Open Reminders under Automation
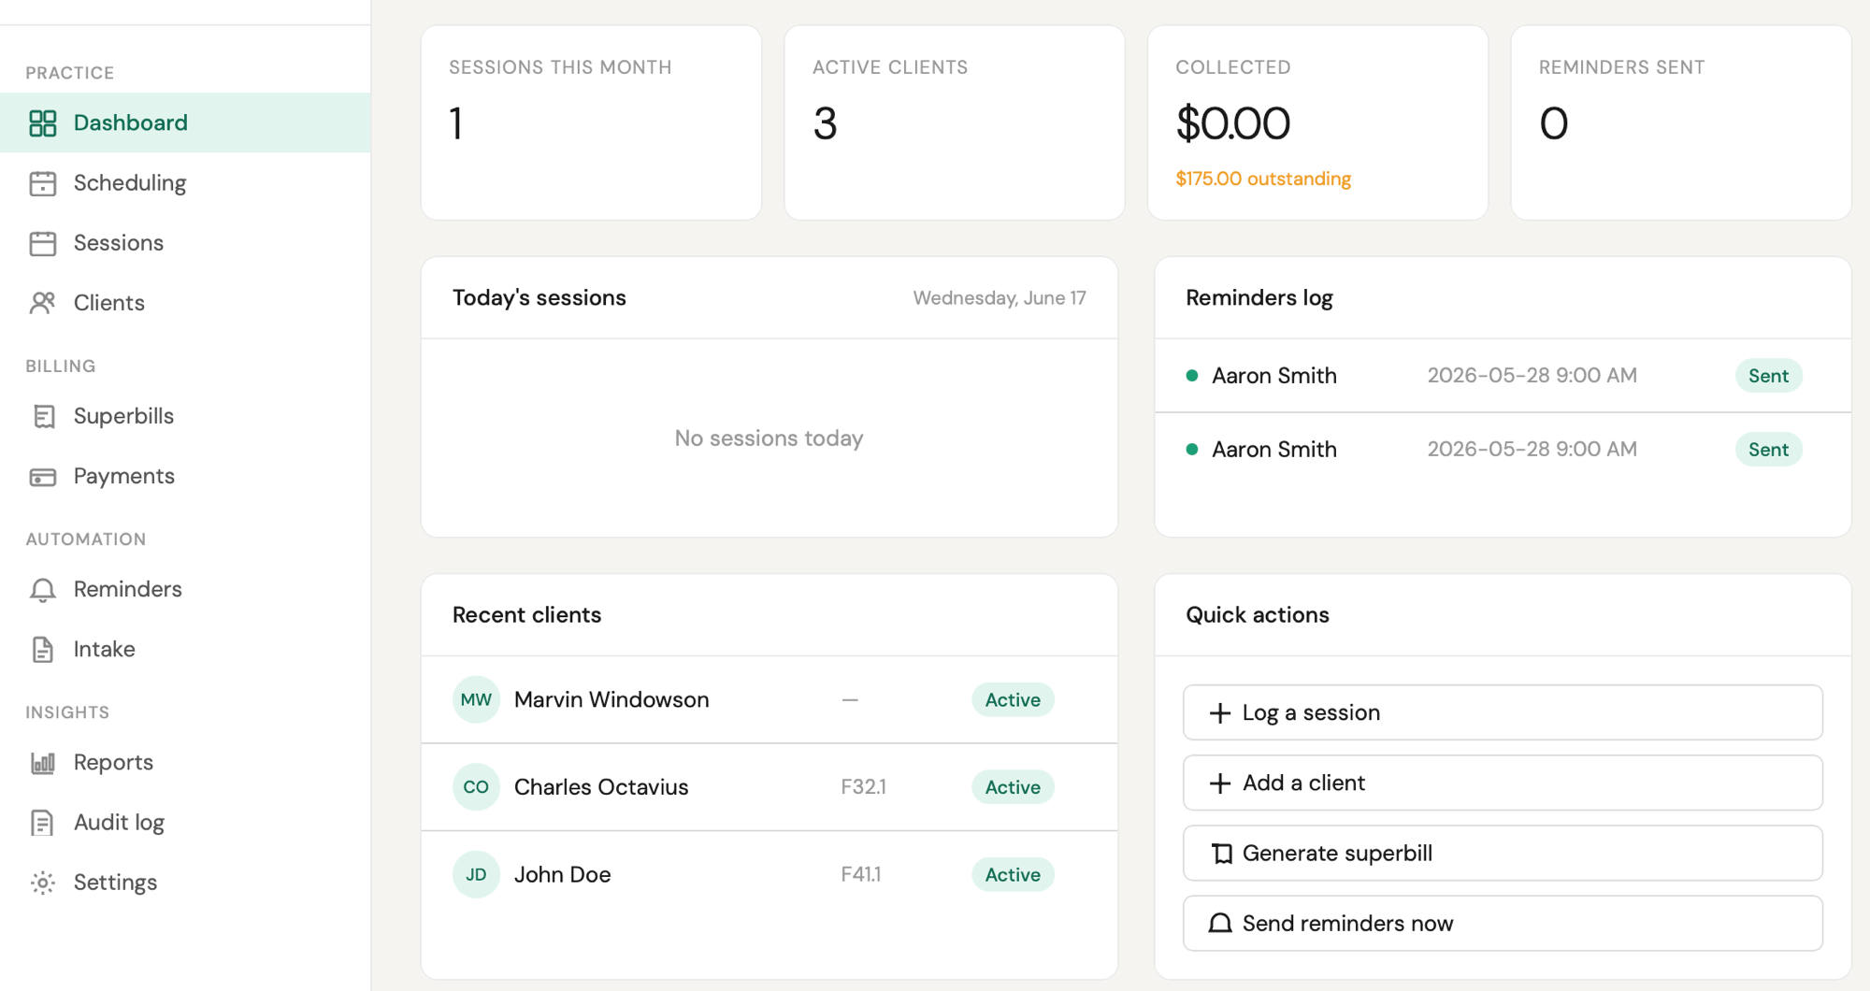This screenshot has width=1870, height=991. pos(185,589)
